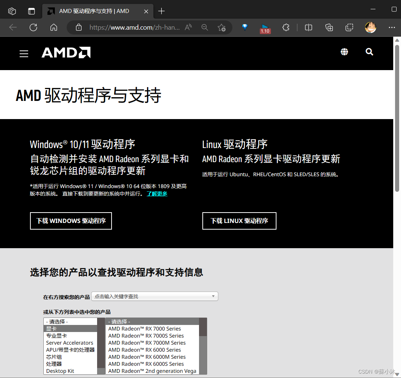Add current page to favorites

click(x=222, y=27)
